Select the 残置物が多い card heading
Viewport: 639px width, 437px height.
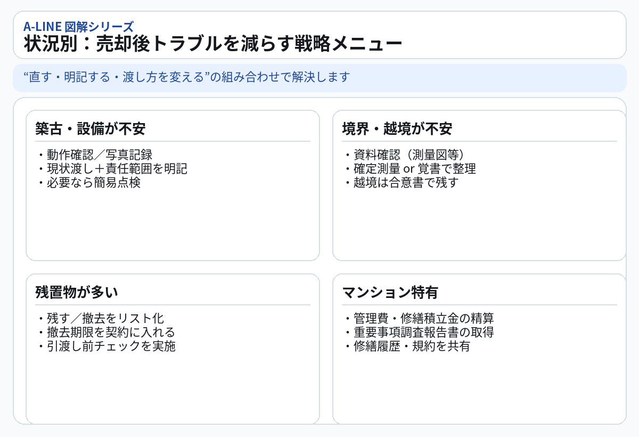(x=76, y=292)
